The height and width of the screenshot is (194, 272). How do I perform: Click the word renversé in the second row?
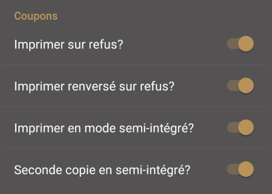tap(92, 86)
